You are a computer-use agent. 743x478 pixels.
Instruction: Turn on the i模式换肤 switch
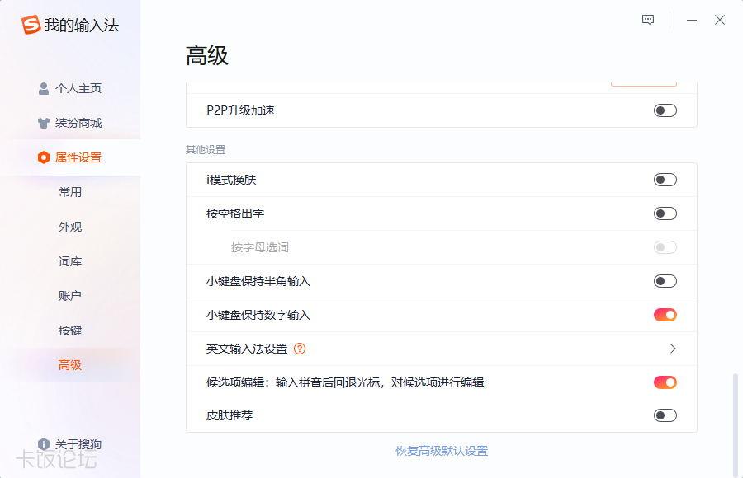(664, 179)
